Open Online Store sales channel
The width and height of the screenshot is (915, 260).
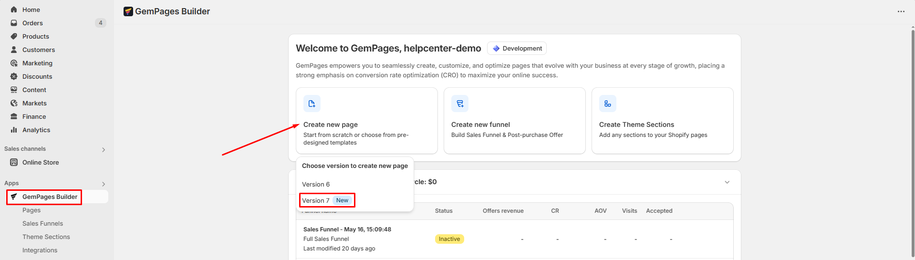41,162
